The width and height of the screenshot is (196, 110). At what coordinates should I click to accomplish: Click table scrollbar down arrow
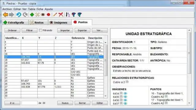(106, 96)
